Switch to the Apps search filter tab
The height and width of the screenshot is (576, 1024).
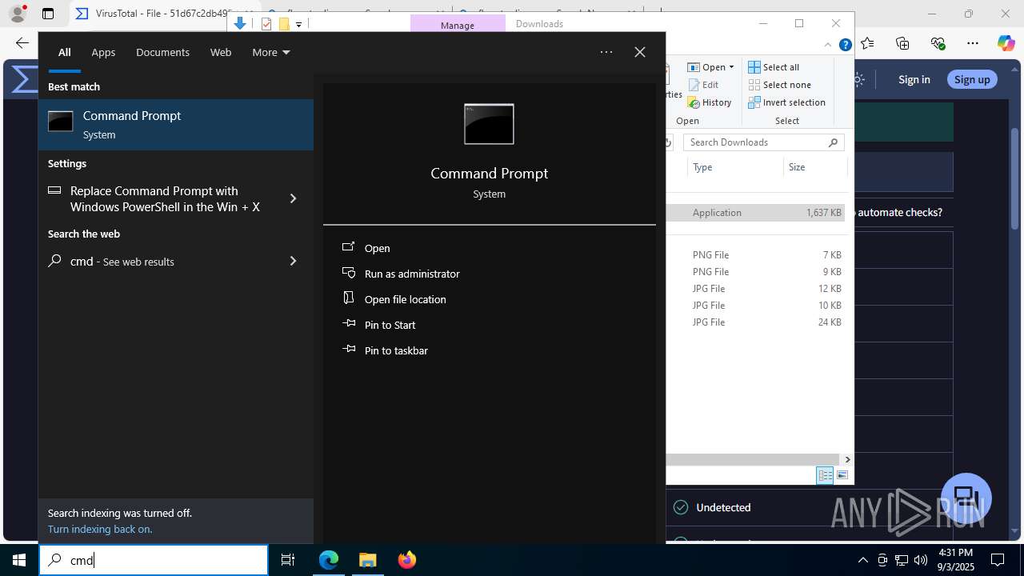point(103,52)
